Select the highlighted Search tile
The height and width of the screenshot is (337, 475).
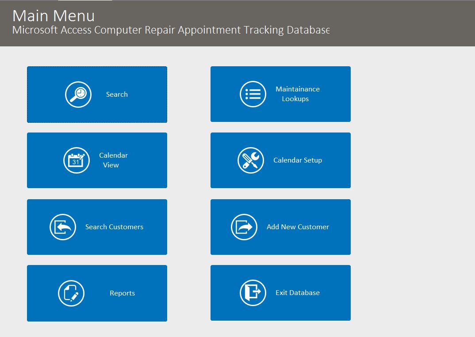(x=97, y=94)
